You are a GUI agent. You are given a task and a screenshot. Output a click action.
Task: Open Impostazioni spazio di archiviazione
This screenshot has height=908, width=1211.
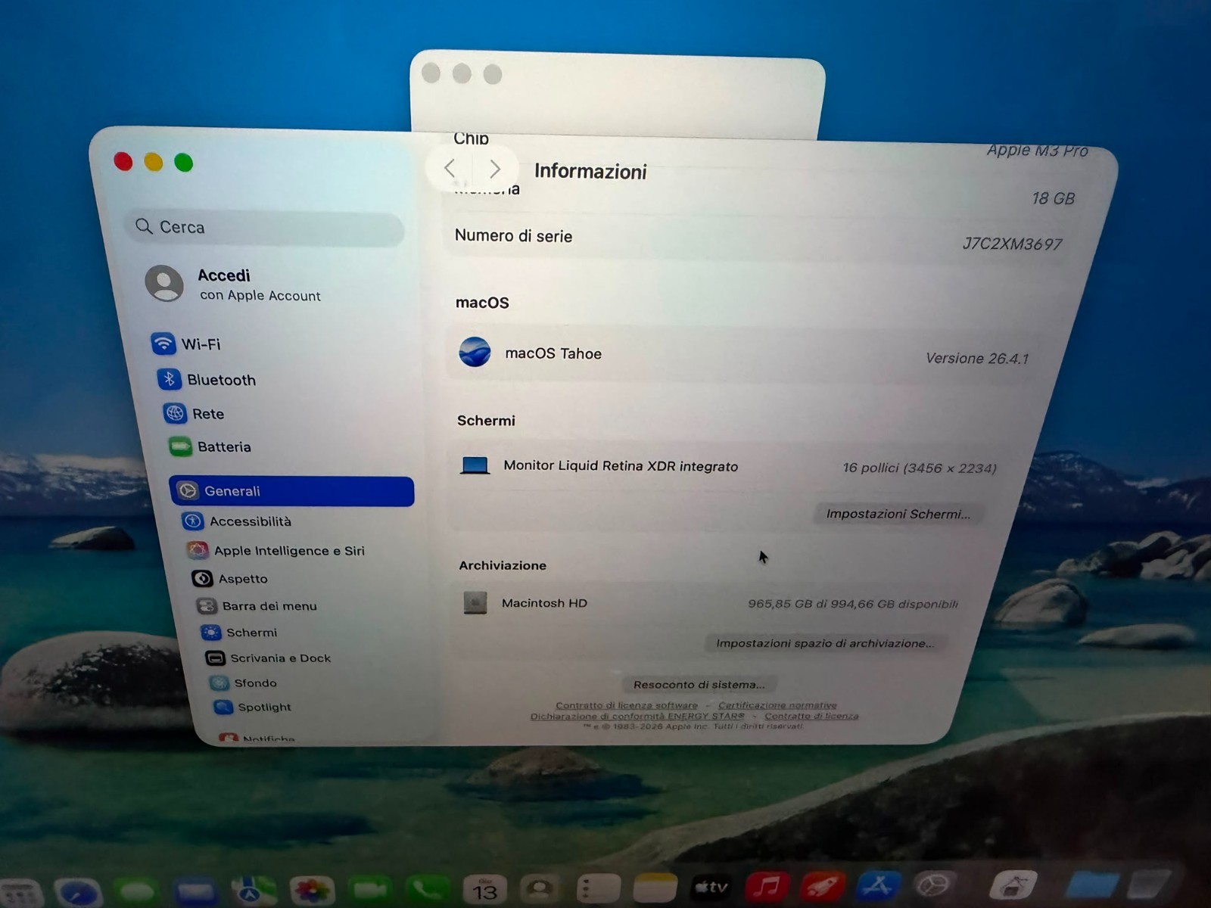(x=824, y=643)
